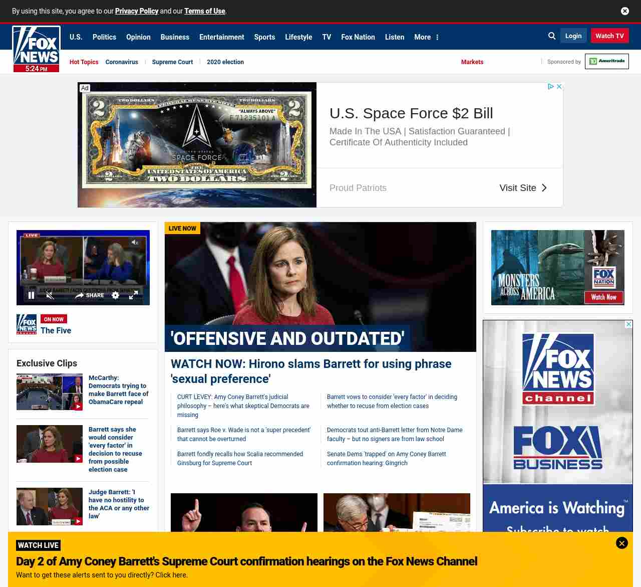Image resolution: width=641 pixels, height=587 pixels.
Task: Open video settings gear icon
Action: click(x=115, y=295)
